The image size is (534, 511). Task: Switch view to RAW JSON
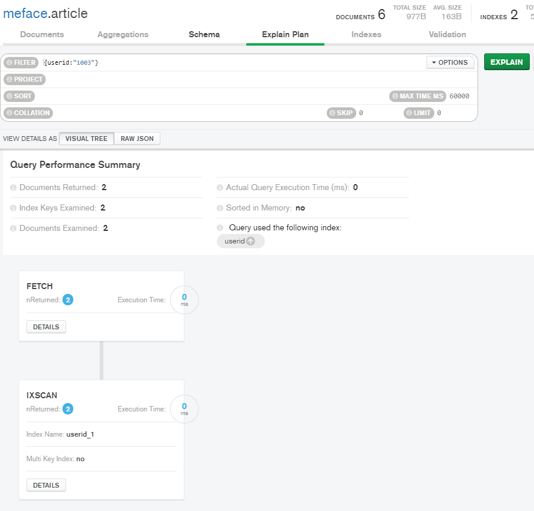coord(137,139)
